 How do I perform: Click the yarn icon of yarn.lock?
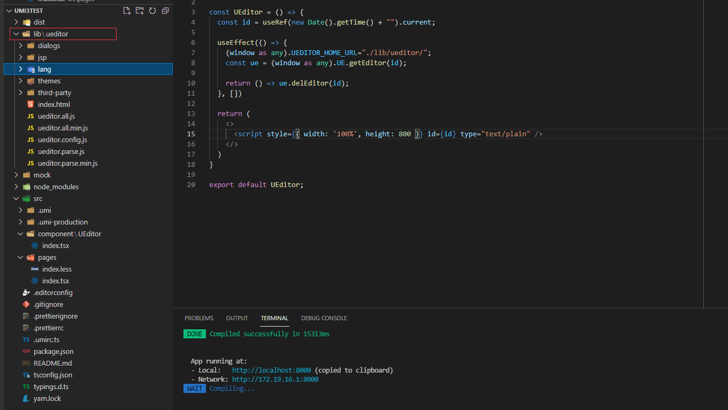click(26, 398)
